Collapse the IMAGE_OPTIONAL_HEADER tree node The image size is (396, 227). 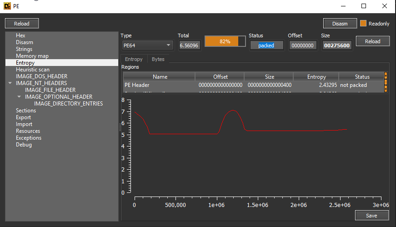pyautogui.click(x=19, y=96)
